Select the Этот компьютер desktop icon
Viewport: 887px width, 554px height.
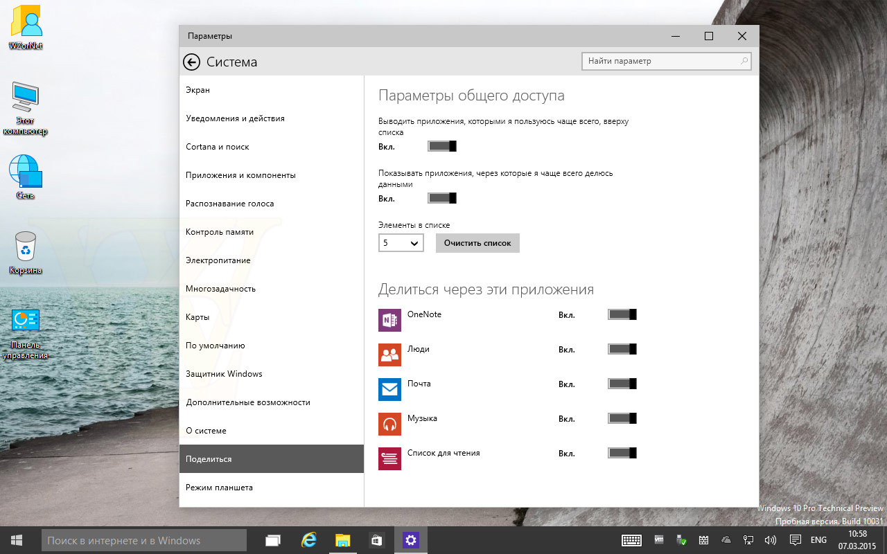click(26, 109)
